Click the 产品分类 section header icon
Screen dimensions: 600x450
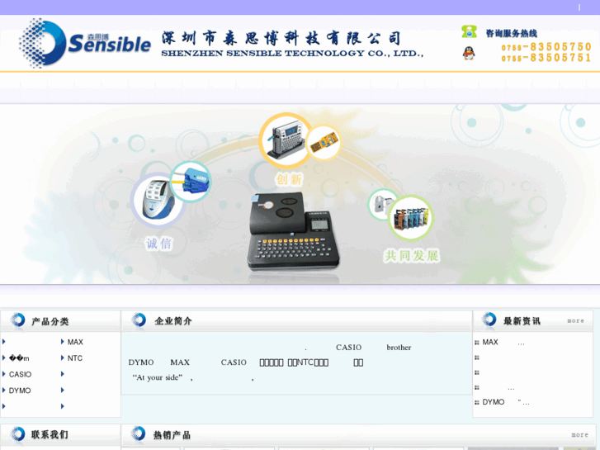tap(17, 320)
